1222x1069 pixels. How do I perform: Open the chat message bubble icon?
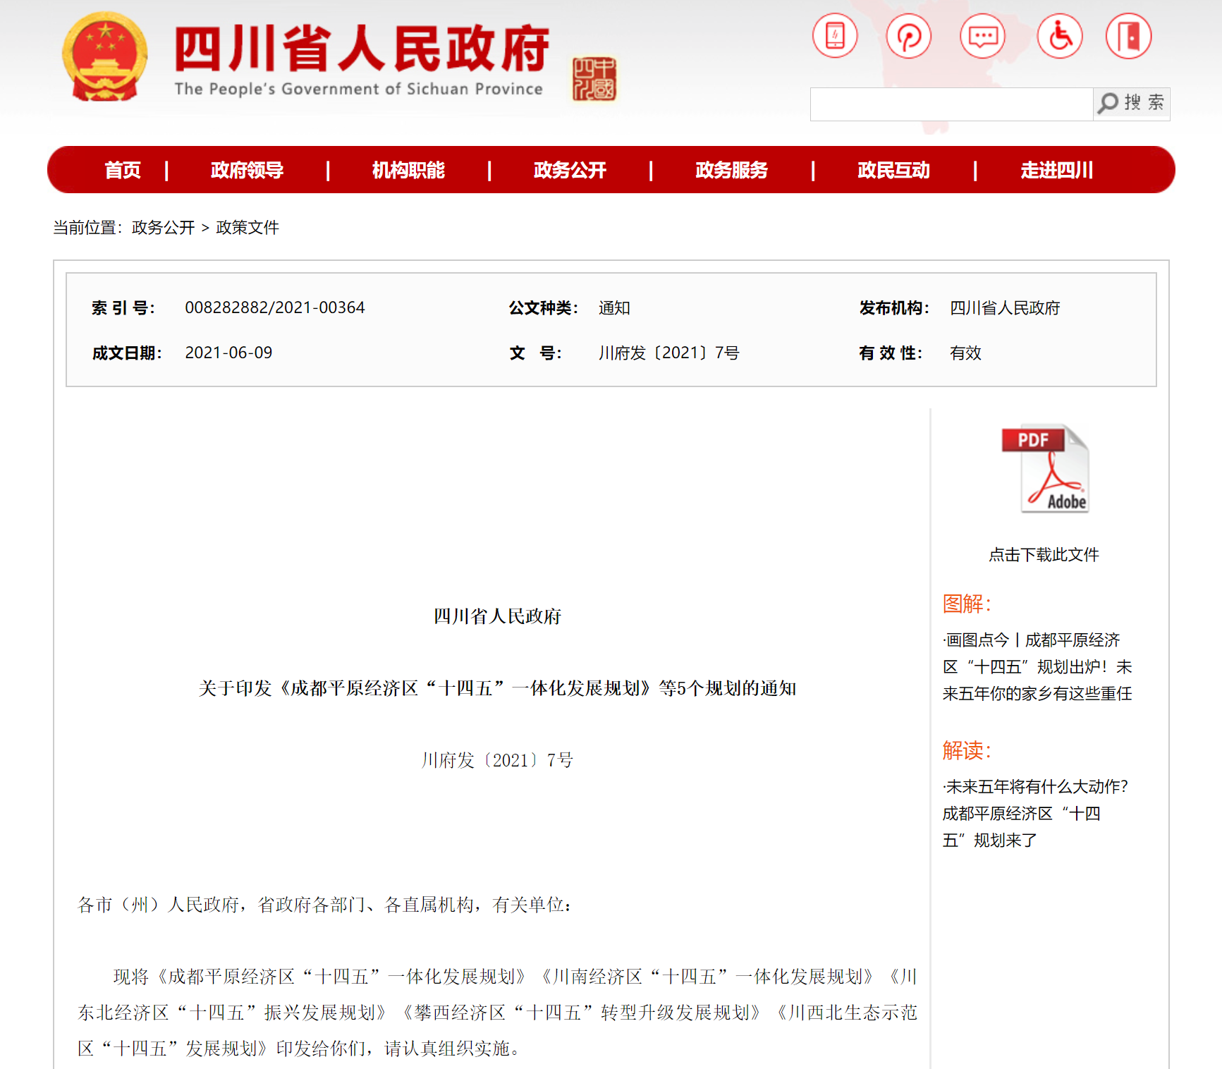click(982, 36)
